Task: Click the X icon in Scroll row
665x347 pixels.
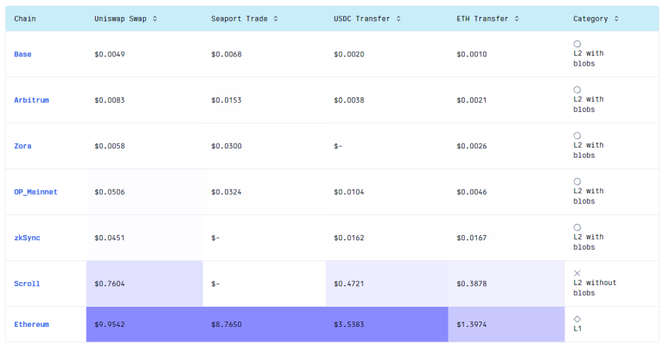Action: click(577, 273)
